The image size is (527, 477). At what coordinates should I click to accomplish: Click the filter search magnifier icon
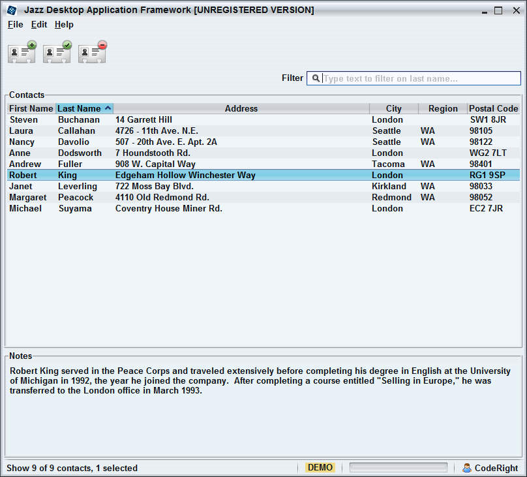pyautogui.click(x=316, y=78)
